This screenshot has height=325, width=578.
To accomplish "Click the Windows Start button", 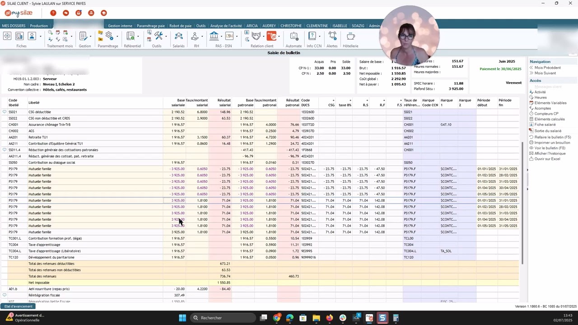I will point(182,318).
